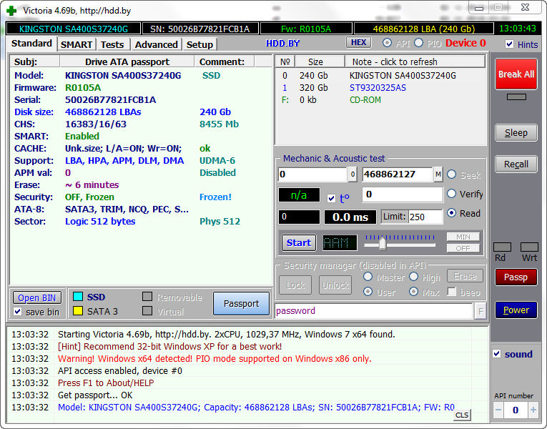
Task: Click the cyan SSD indicator square
Action: click(78, 297)
